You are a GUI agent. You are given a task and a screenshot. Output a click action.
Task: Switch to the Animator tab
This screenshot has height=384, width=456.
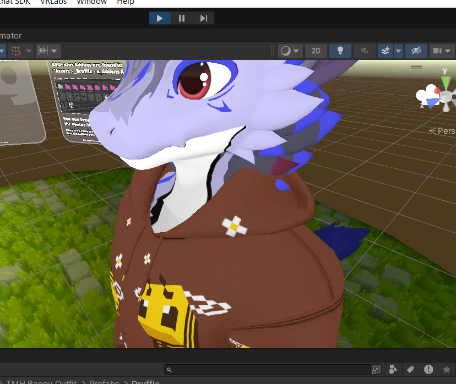tap(11, 36)
